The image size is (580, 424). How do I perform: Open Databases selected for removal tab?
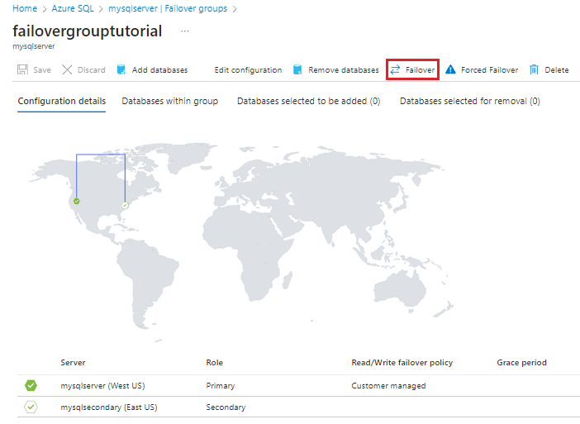[470, 102]
